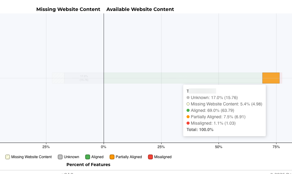Viewport: 292px width, 174px height.
Task: Click the green Aligned dot in tooltip
Action: pos(188,110)
